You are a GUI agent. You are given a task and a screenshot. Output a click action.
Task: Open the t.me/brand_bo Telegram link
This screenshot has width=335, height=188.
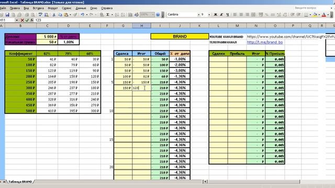[x=265, y=42]
